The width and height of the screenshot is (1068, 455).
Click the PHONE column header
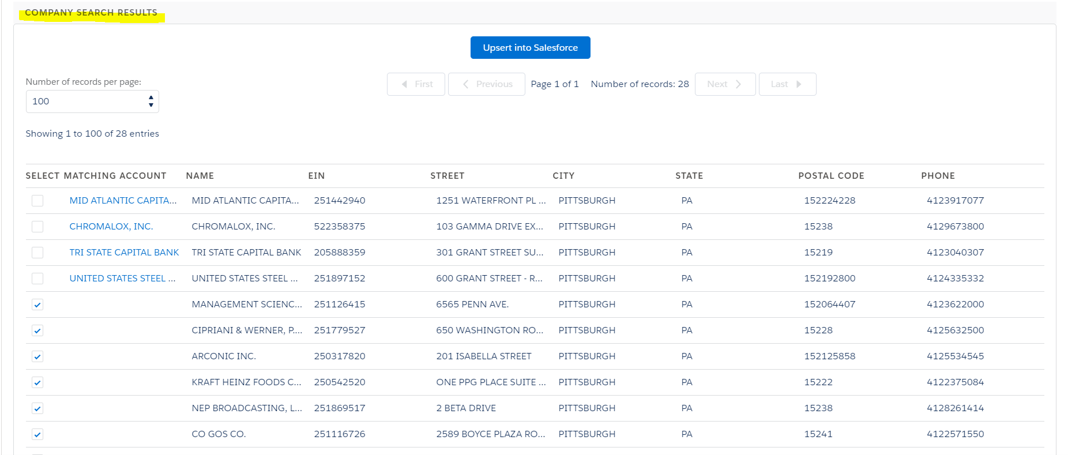tap(938, 176)
